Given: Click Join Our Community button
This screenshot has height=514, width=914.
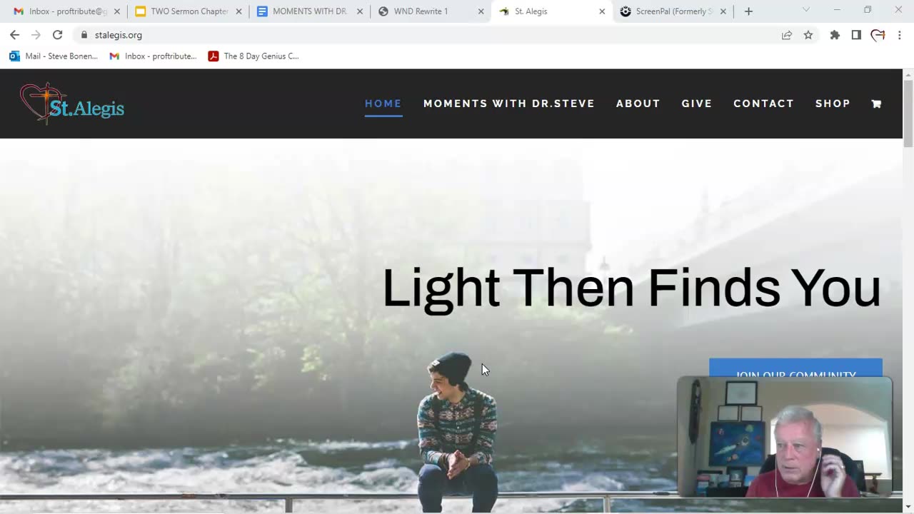Looking at the screenshot, I should coord(795,369).
